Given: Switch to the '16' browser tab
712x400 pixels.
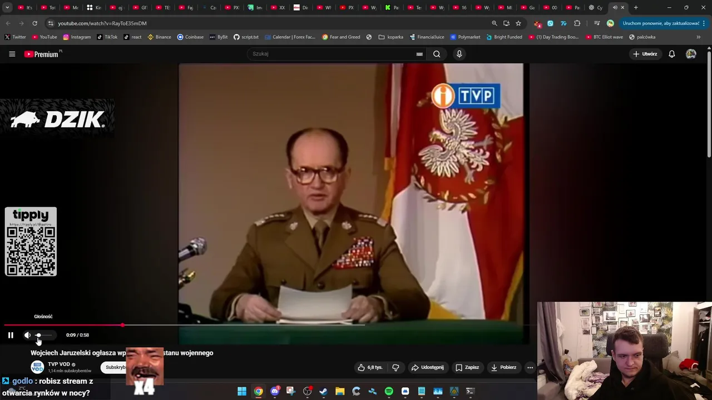Looking at the screenshot, I should pyautogui.click(x=460, y=8).
